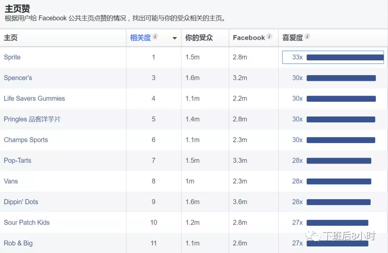The width and height of the screenshot is (388, 253).
Task: Open Champs Sports page link
Action: (26, 140)
